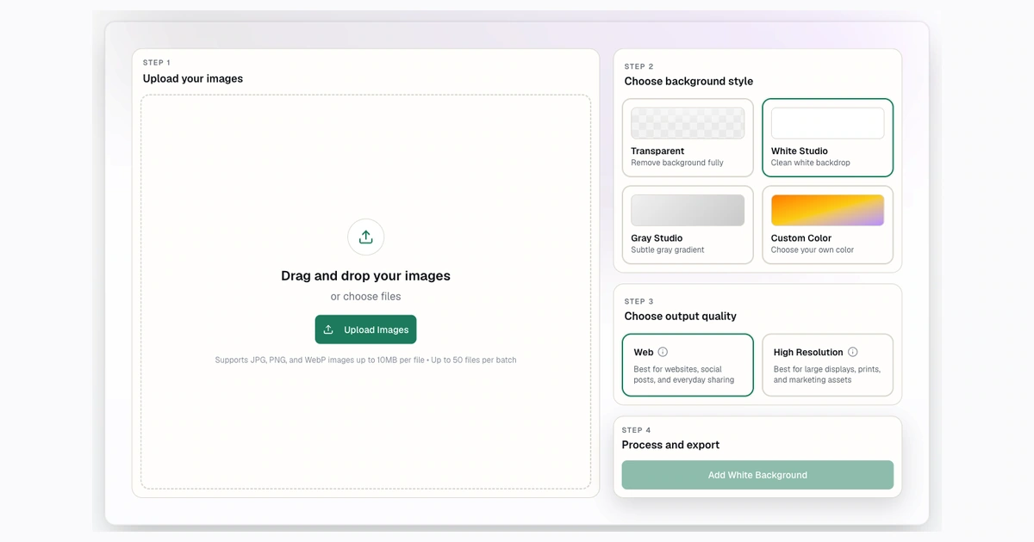Click the checkered transparent preview thumbnail
The height and width of the screenshot is (542, 1034).
point(688,123)
